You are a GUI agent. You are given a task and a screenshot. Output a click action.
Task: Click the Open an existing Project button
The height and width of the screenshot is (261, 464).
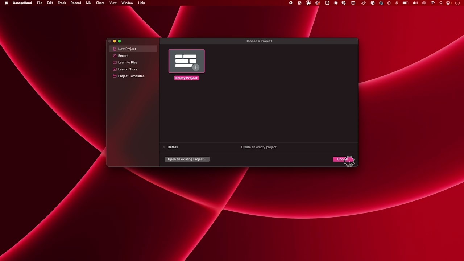coord(187,159)
